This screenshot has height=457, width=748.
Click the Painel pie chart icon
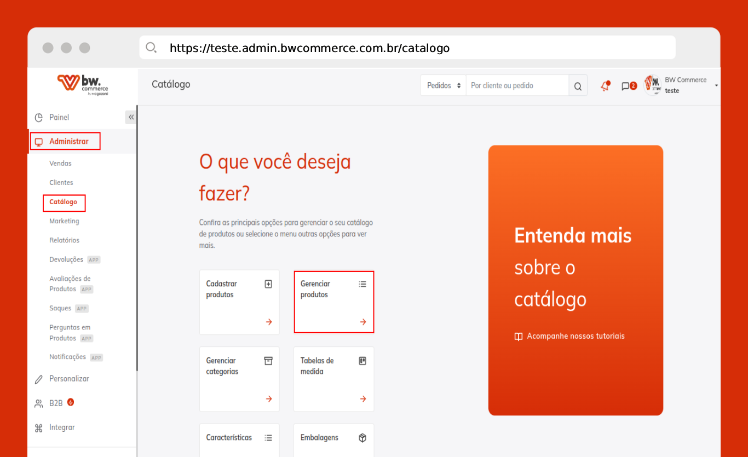pos(39,118)
